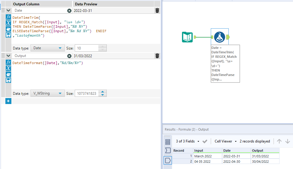The width and height of the screenshot is (293, 169).
Task: Delete the Output expression with the trash icon
Action: coord(157,56)
